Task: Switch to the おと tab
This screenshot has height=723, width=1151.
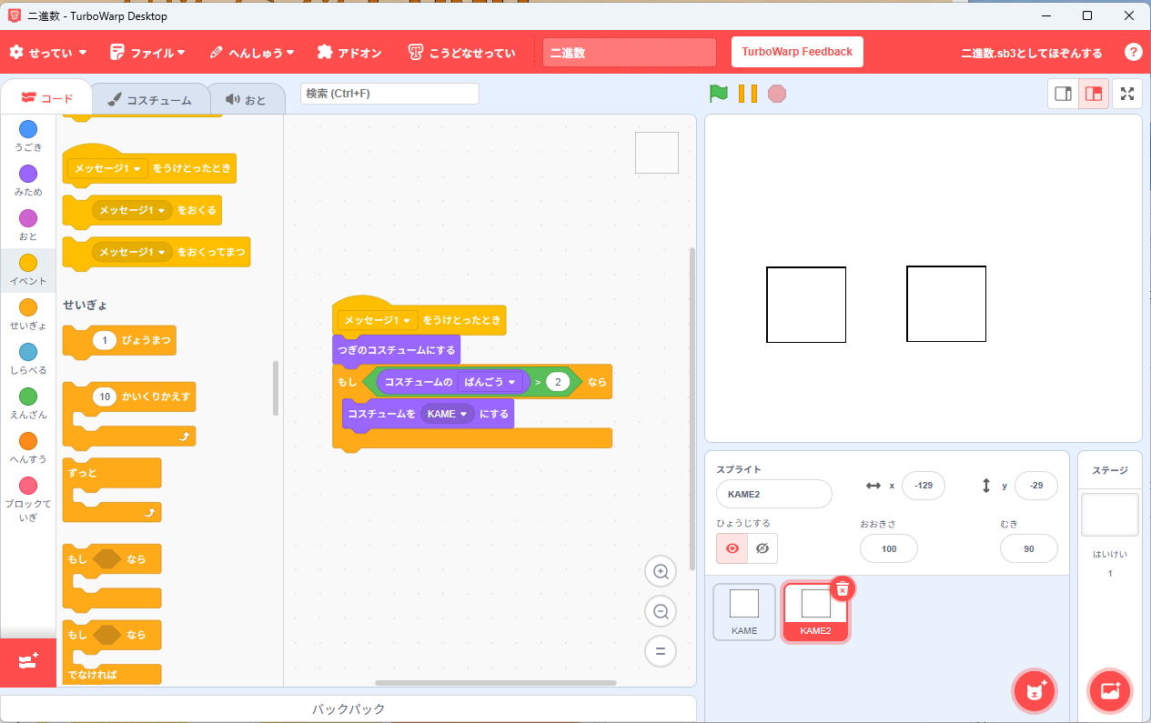Action: pyautogui.click(x=247, y=99)
